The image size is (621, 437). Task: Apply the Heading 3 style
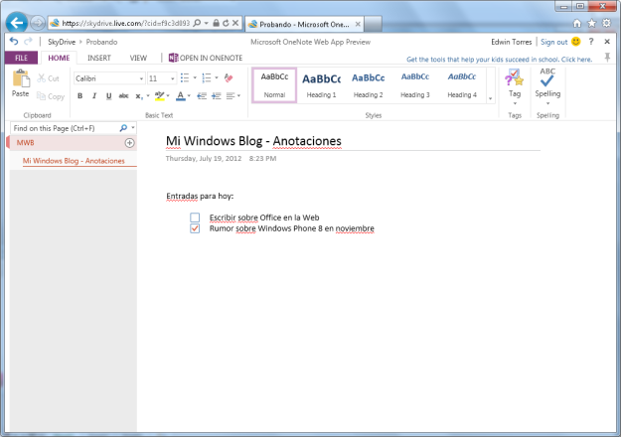pos(414,85)
